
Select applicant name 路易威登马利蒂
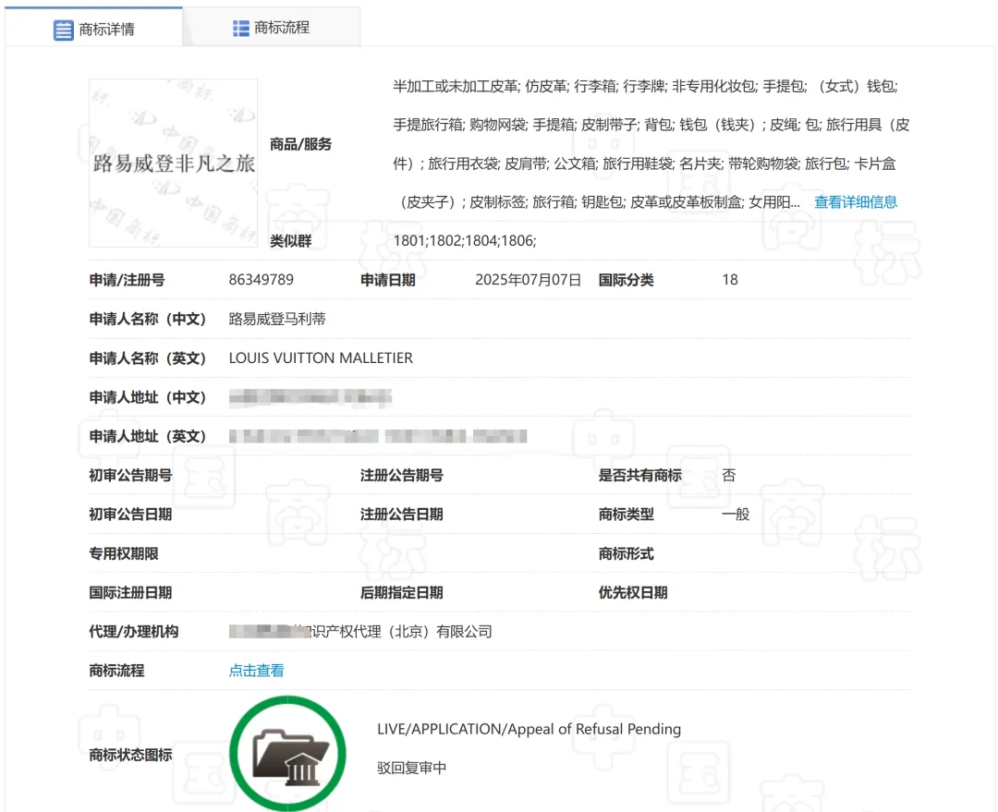pos(277,319)
